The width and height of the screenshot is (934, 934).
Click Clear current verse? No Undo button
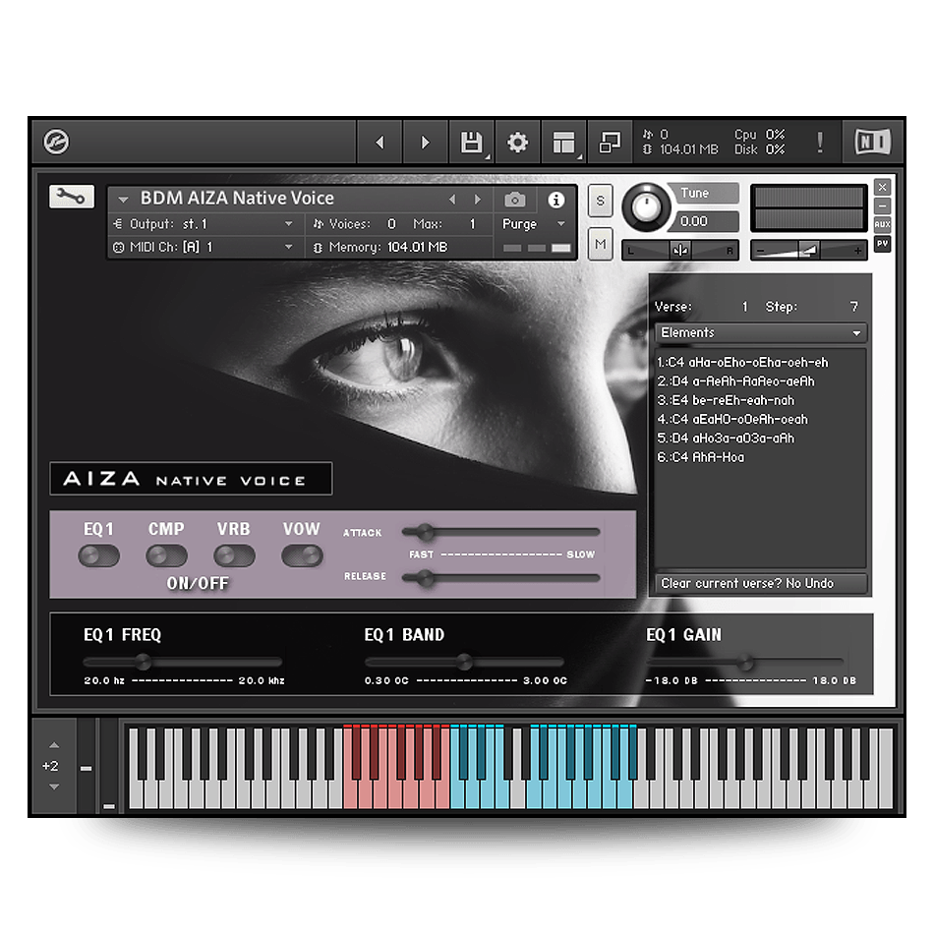pos(761,583)
